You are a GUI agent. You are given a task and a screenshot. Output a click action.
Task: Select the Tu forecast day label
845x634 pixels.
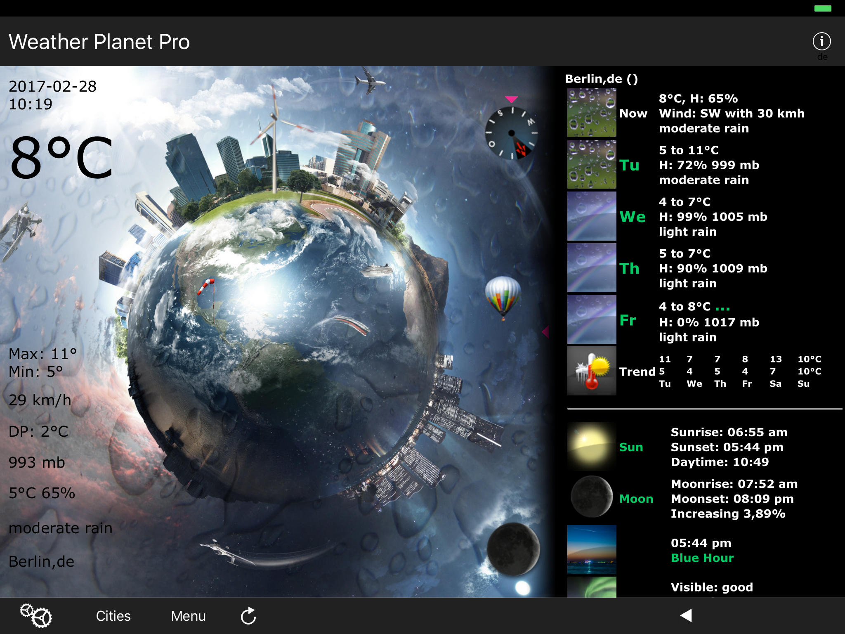(629, 165)
